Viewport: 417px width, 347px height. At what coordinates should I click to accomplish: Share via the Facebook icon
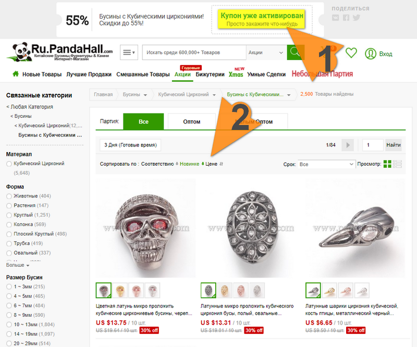click(x=346, y=18)
